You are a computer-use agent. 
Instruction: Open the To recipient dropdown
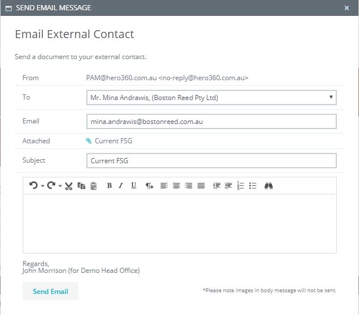[211, 98]
